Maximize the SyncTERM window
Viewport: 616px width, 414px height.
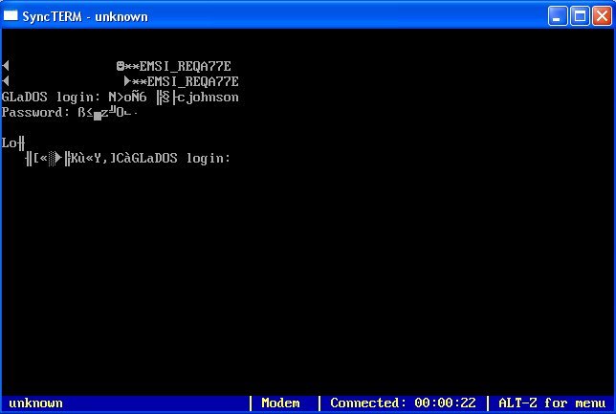(580, 16)
